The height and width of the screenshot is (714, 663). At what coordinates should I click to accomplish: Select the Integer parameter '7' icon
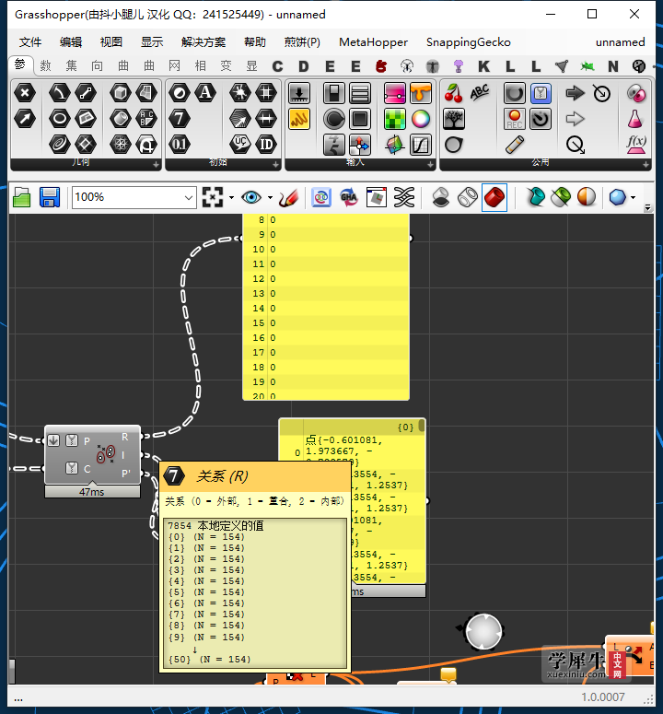click(180, 119)
